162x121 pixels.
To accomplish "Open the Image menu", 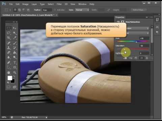I will coord(25,4).
